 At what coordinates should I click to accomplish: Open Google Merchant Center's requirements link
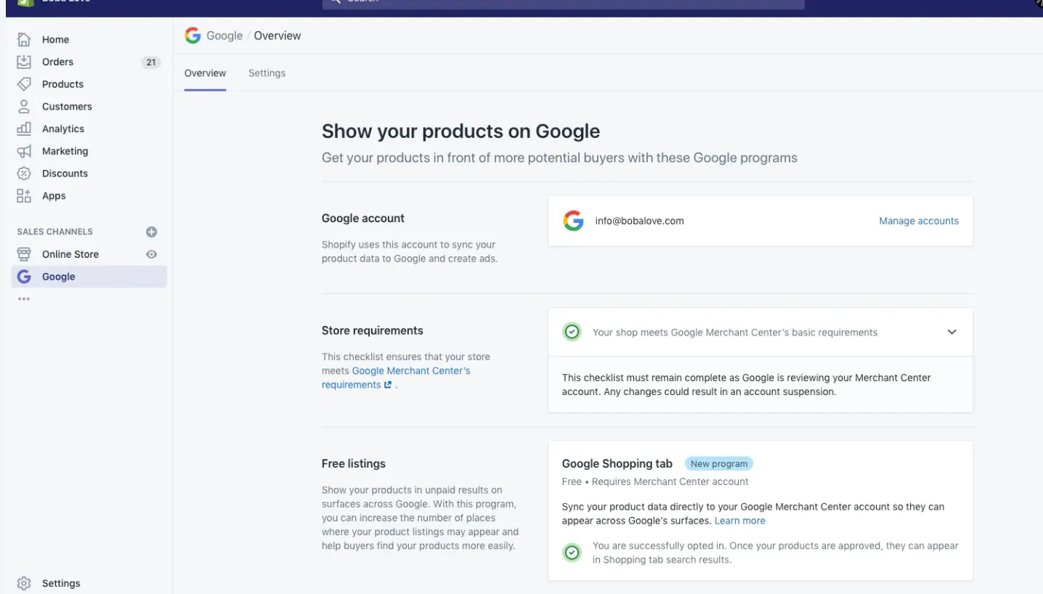[x=397, y=378]
